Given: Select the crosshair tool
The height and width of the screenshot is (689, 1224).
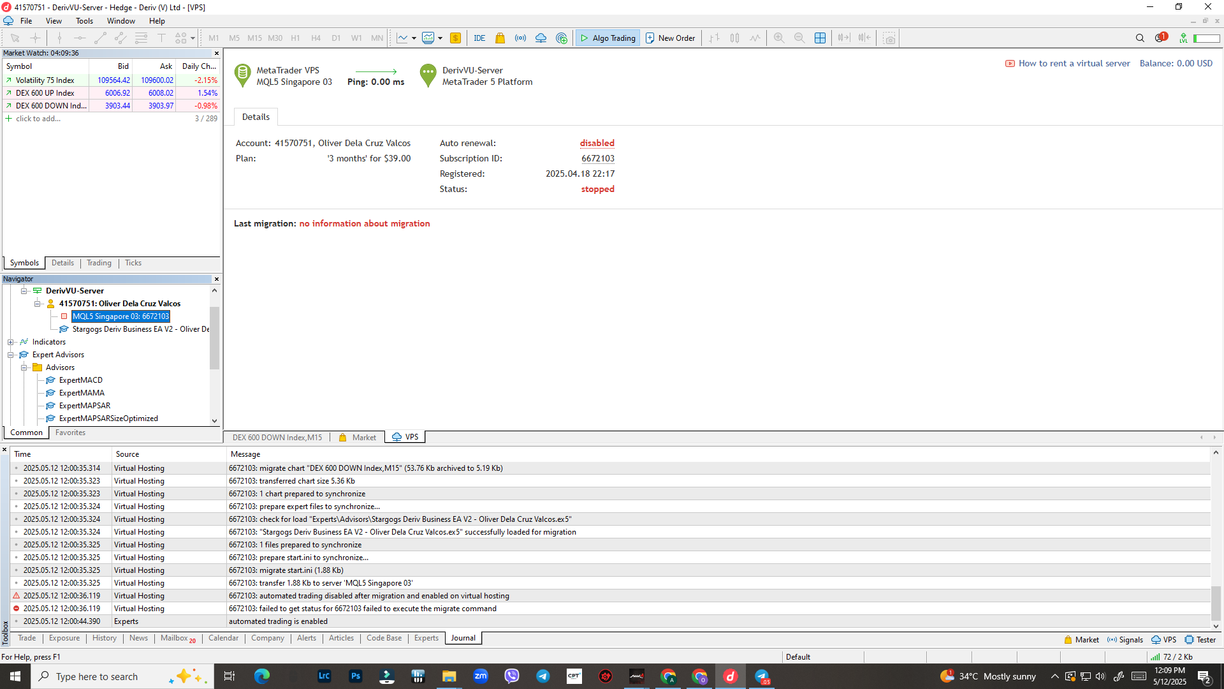Looking at the screenshot, I should (36, 38).
